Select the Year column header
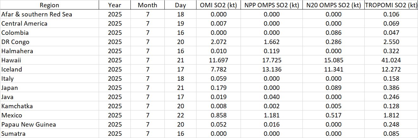The width and height of the screenshot is (418, 138). [x=114, y=5]
